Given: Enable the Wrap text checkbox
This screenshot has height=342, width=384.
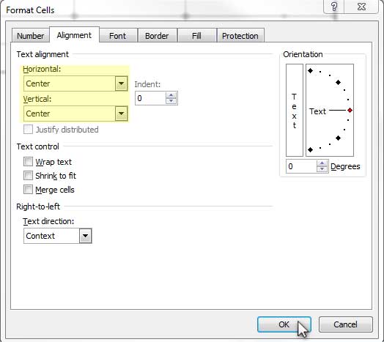Looking at the screenshot, I should (28, 162).
